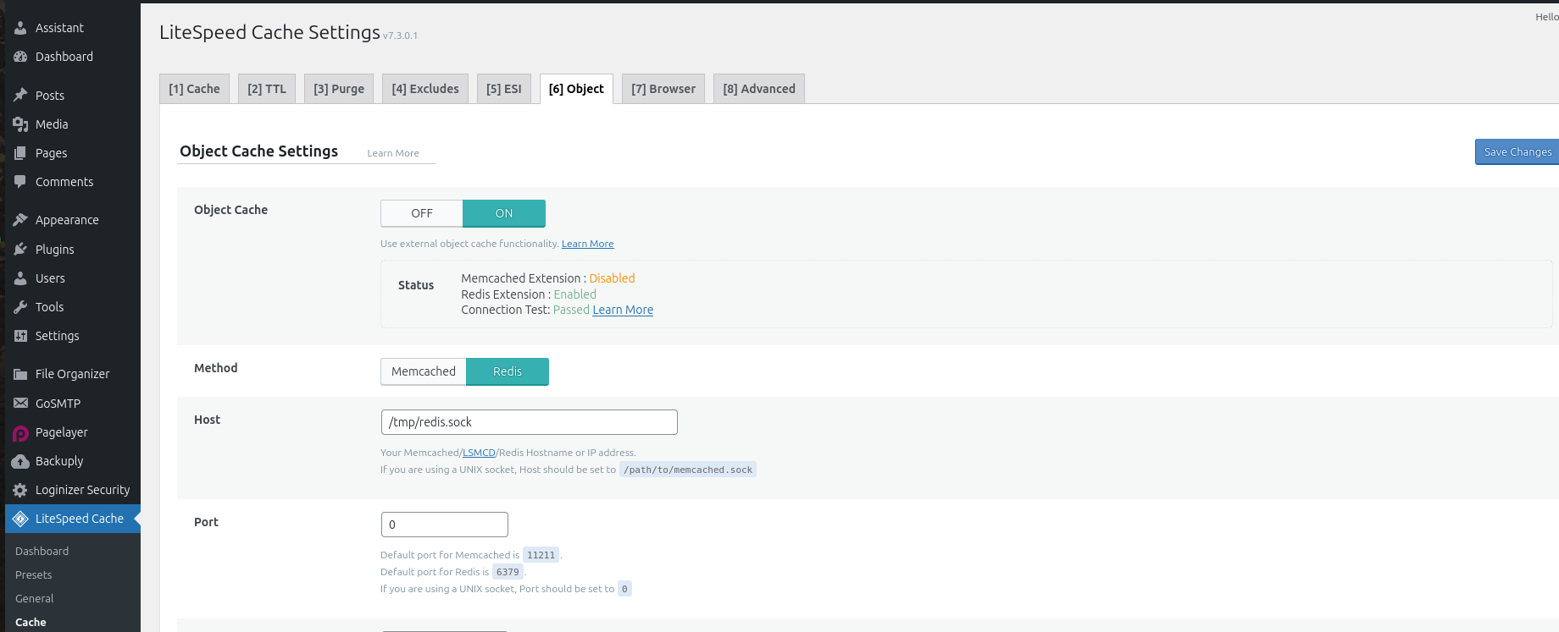The image size is (1559, 632).
Task: Focus the Host input field
Action: tap(530, 422)
